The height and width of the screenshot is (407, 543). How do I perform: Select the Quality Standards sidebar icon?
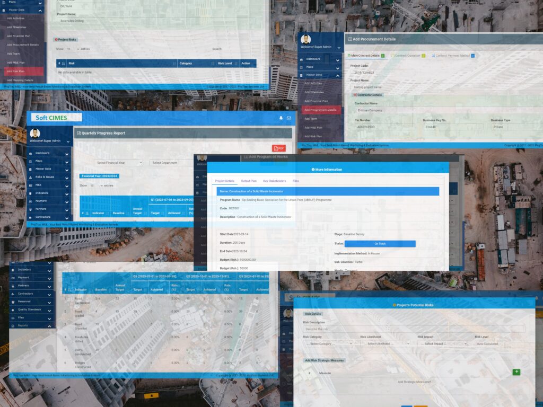(x=13, y=309)
